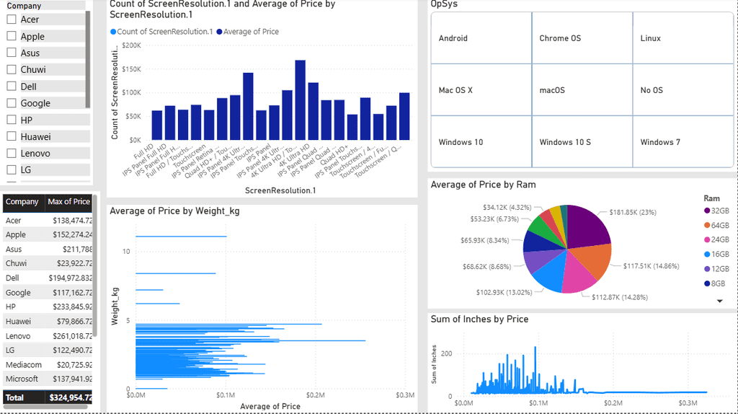The height and width of the screenshot is (414, 738).
Task: Select the macOS slicer tile
Action: [x=582, y=90]
